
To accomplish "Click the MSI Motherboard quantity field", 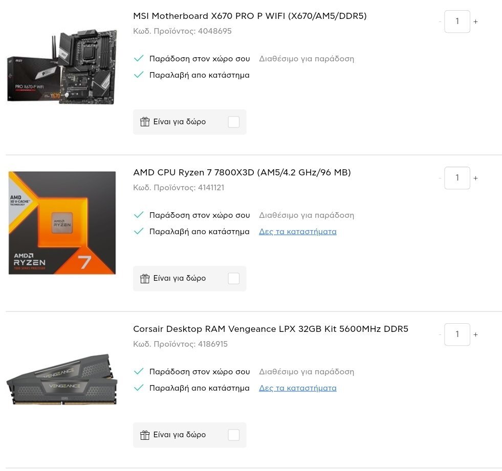I will [457, 21].
